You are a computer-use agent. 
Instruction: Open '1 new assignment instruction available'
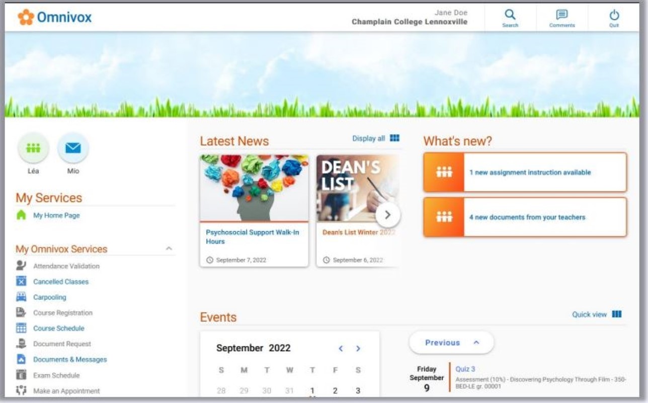tap(530, 173)
